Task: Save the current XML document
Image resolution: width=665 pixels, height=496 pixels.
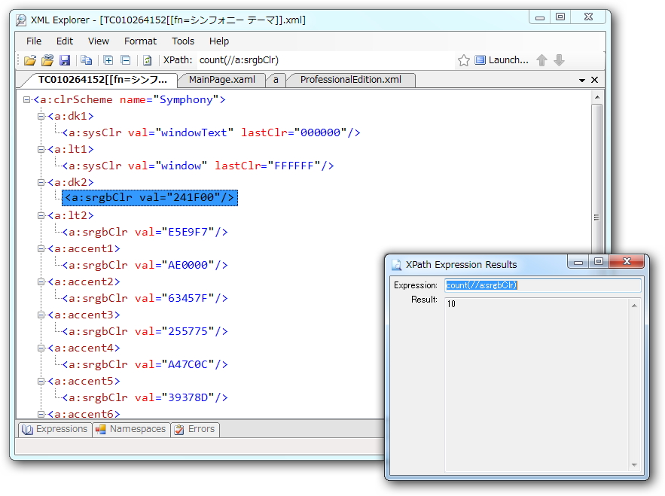Action: coord(65,59)
